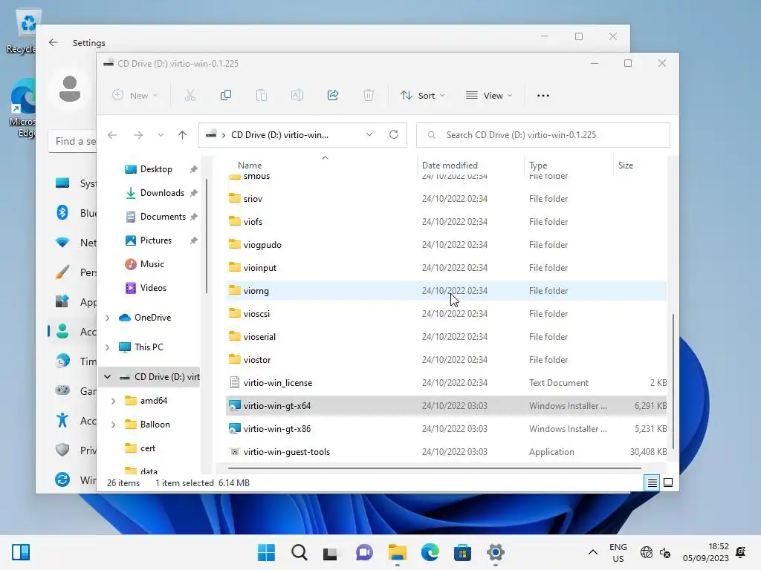
Task: Go forward using Explorer forward arrow
Action: [x=138, y=135]
